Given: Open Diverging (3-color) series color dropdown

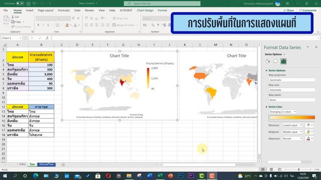Looking at the screenshot, I should coord(282,111).
